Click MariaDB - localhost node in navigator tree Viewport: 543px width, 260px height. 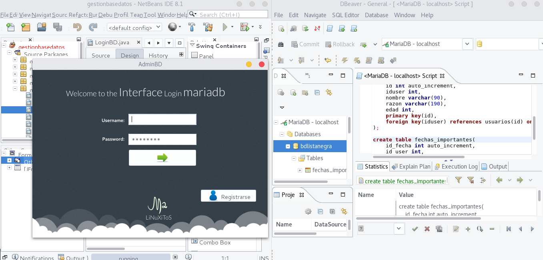click(309, 122)
